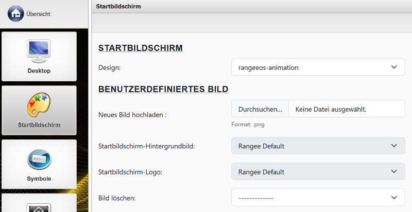
Task: Choose the Symbole label in sidebar
Action: 39,179
